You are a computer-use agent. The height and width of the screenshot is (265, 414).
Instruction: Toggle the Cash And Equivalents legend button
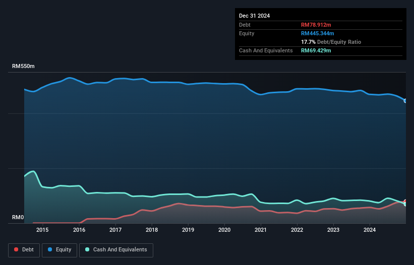[116, 250]
